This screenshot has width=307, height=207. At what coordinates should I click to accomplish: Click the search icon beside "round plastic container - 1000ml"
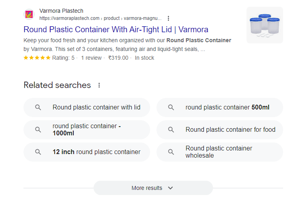pos(38,130)
